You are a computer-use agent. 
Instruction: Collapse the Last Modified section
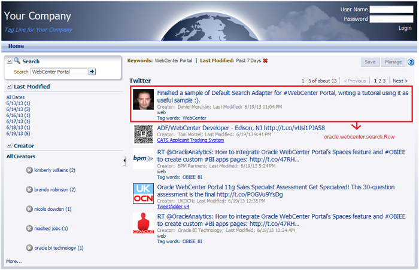10,87
